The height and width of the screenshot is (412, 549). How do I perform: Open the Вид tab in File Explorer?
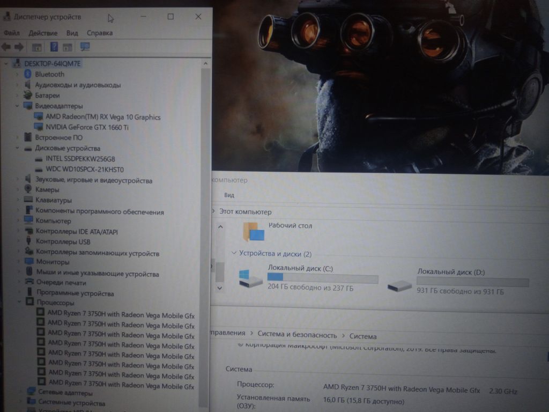click(x=229, y=195)
